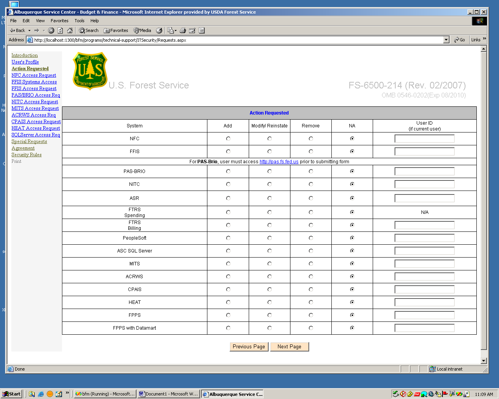Click the magnifier icon in Quick Launch

(x=32, y=394)
